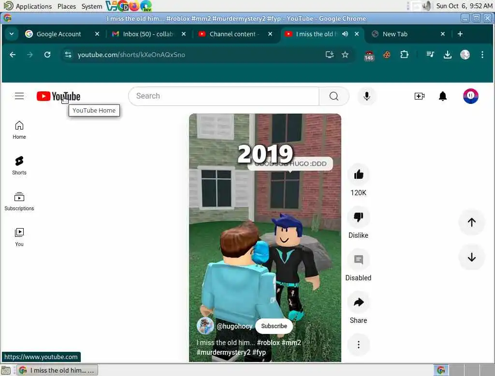This screenshot has width=495, height=376.
Task: View site information icon in address bar
Action: coord(68,55)
